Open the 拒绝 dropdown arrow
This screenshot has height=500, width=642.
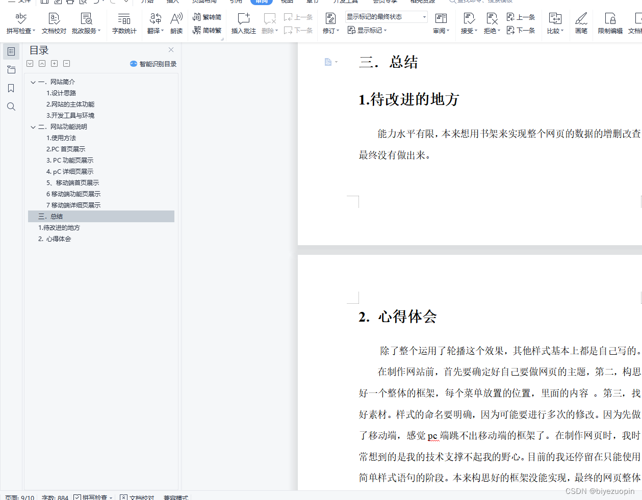point(499,31)
